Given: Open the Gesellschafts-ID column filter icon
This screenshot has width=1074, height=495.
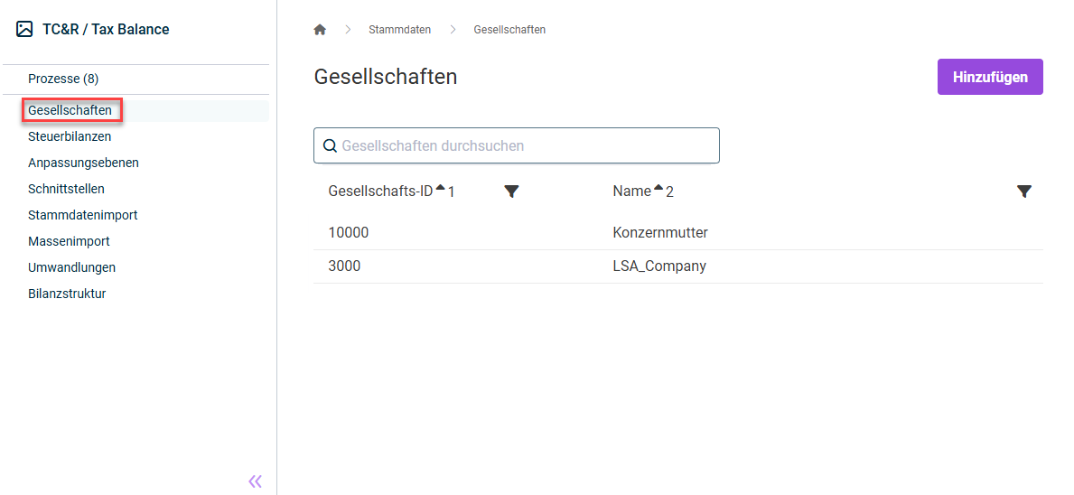Looking at the screenshot, I should click(511, 191).
